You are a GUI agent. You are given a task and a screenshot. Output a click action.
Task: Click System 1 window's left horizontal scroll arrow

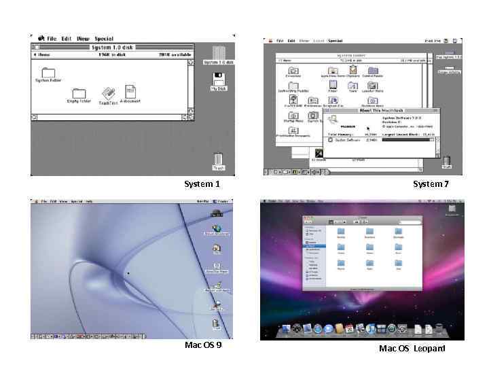point(35,117)
